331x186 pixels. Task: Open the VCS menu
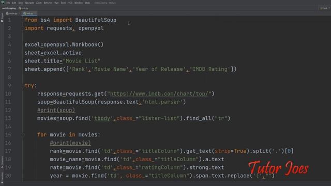click(x=70, y=3)
